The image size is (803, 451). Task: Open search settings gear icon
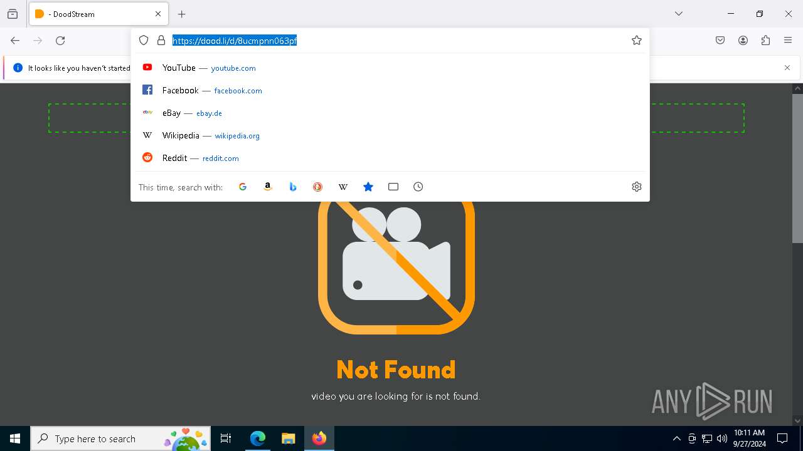[637, 187]
